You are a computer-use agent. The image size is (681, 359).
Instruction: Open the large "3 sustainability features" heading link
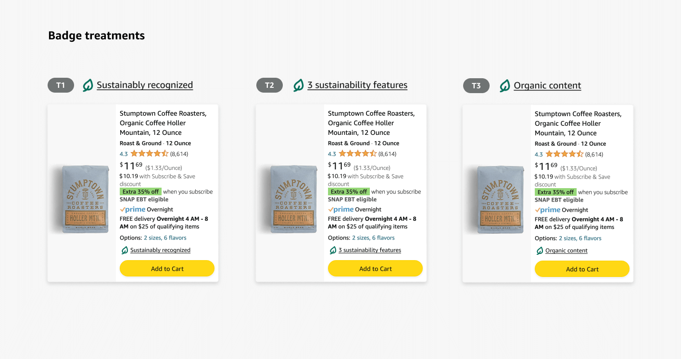pyautogui.click(x=357, y=85)
